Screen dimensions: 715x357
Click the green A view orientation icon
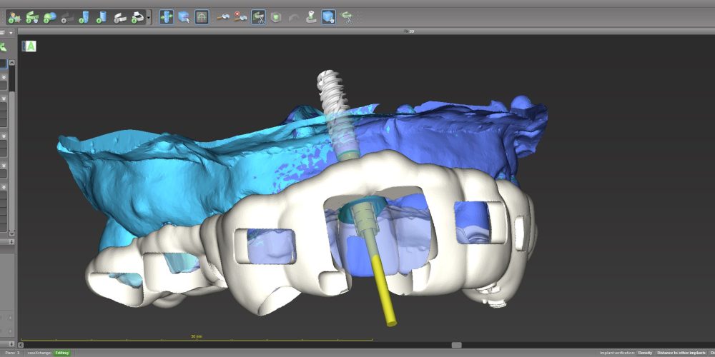[x=31, y=46]
